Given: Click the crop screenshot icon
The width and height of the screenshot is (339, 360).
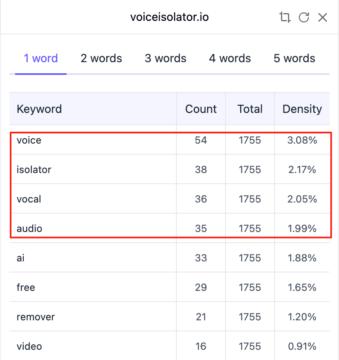Looking at the screenshot, I should [x=285, y=17].
